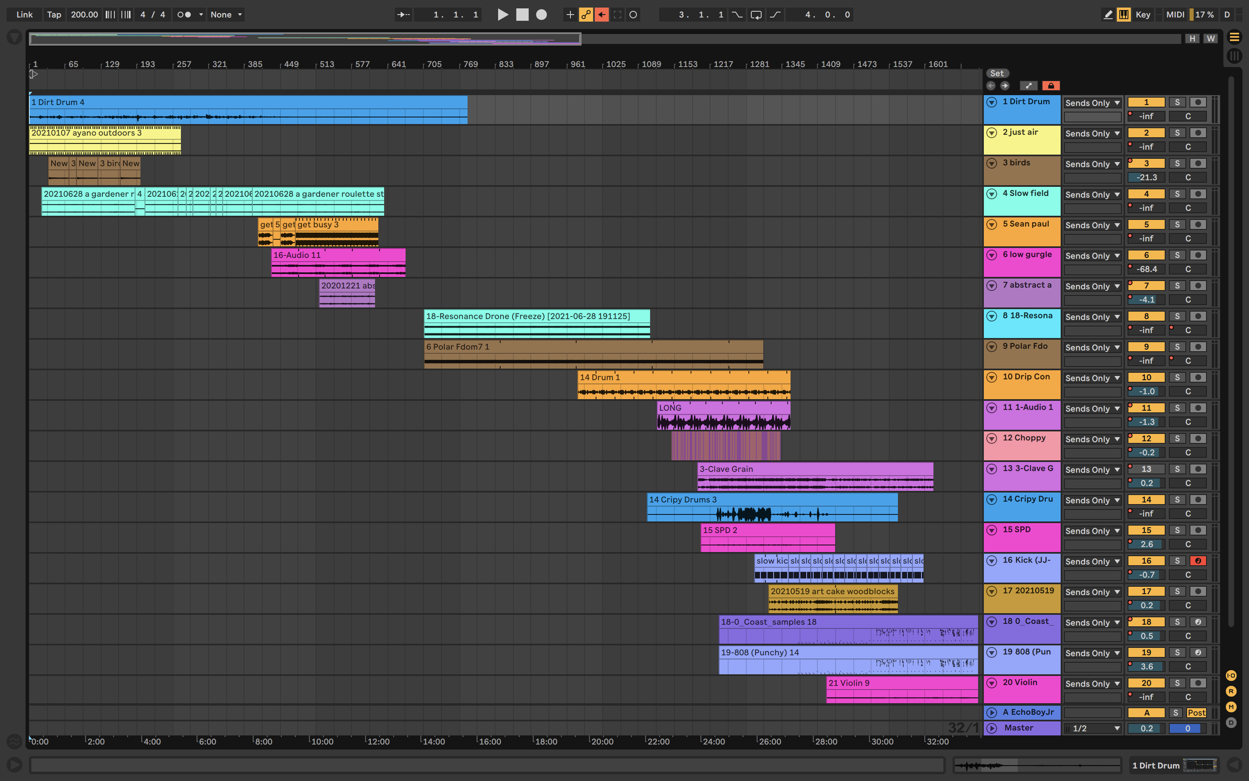Toggle the arrangement Loop switch
Viewport: 1249px width, 781px height.
coord(756,14)
